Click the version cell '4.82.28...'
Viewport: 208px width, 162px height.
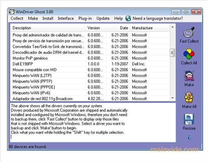click(x=96, y=99)
